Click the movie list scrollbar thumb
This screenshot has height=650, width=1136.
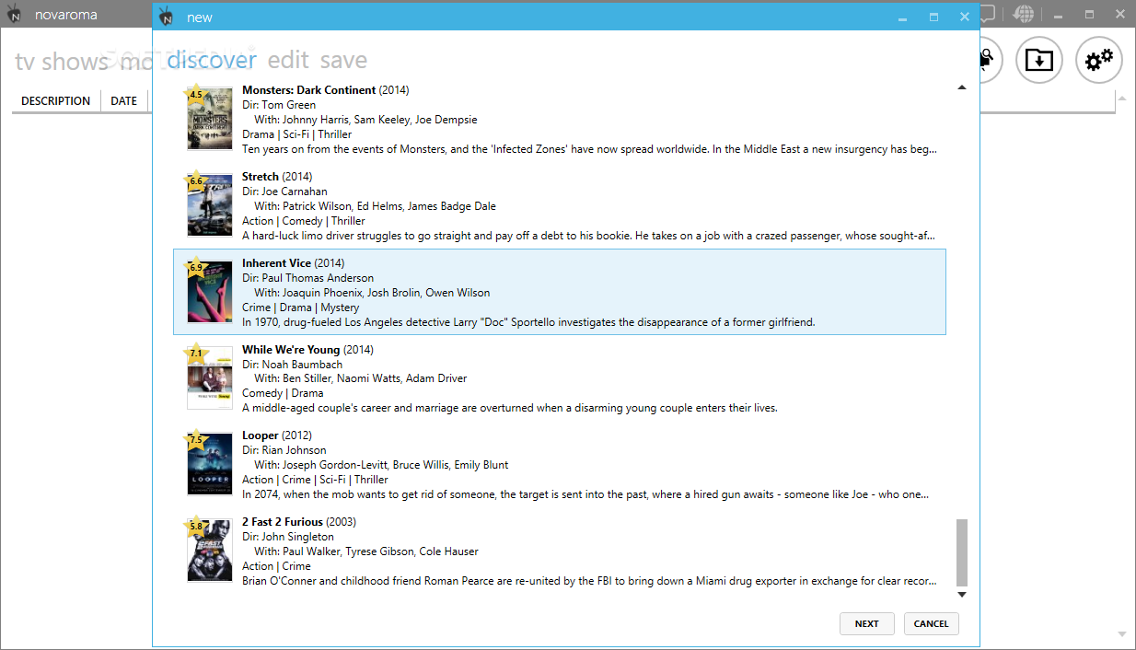pos(962,552)
